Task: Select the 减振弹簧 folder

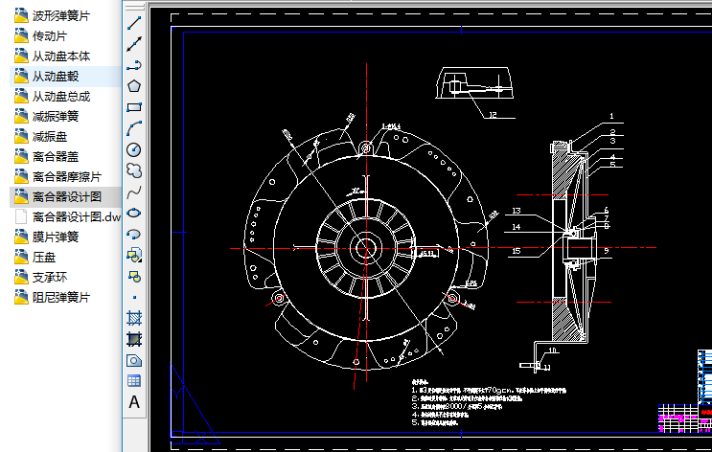Action: tap(47, 116)
